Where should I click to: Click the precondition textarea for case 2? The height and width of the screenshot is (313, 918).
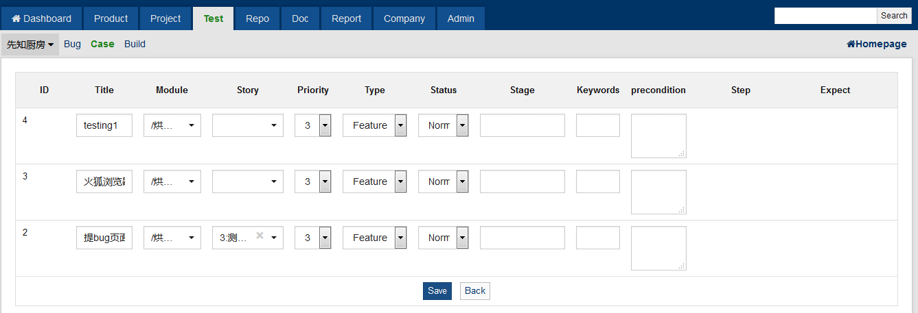point(658,248)
